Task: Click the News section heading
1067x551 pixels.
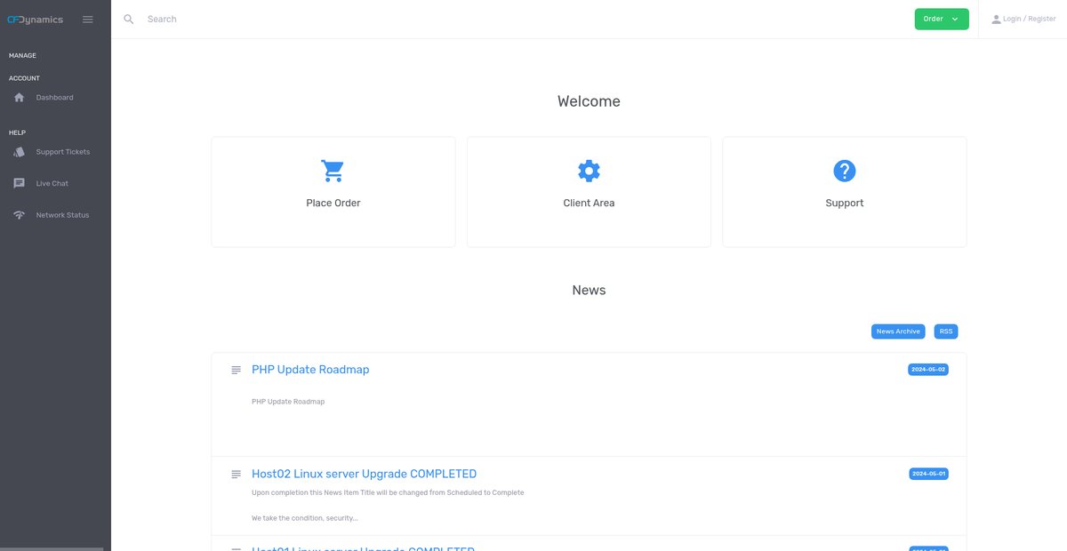Action: pos(589,291)
